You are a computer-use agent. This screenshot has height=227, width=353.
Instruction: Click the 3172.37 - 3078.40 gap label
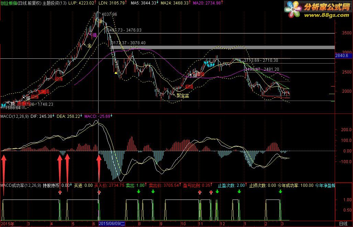tap(128, 43)
